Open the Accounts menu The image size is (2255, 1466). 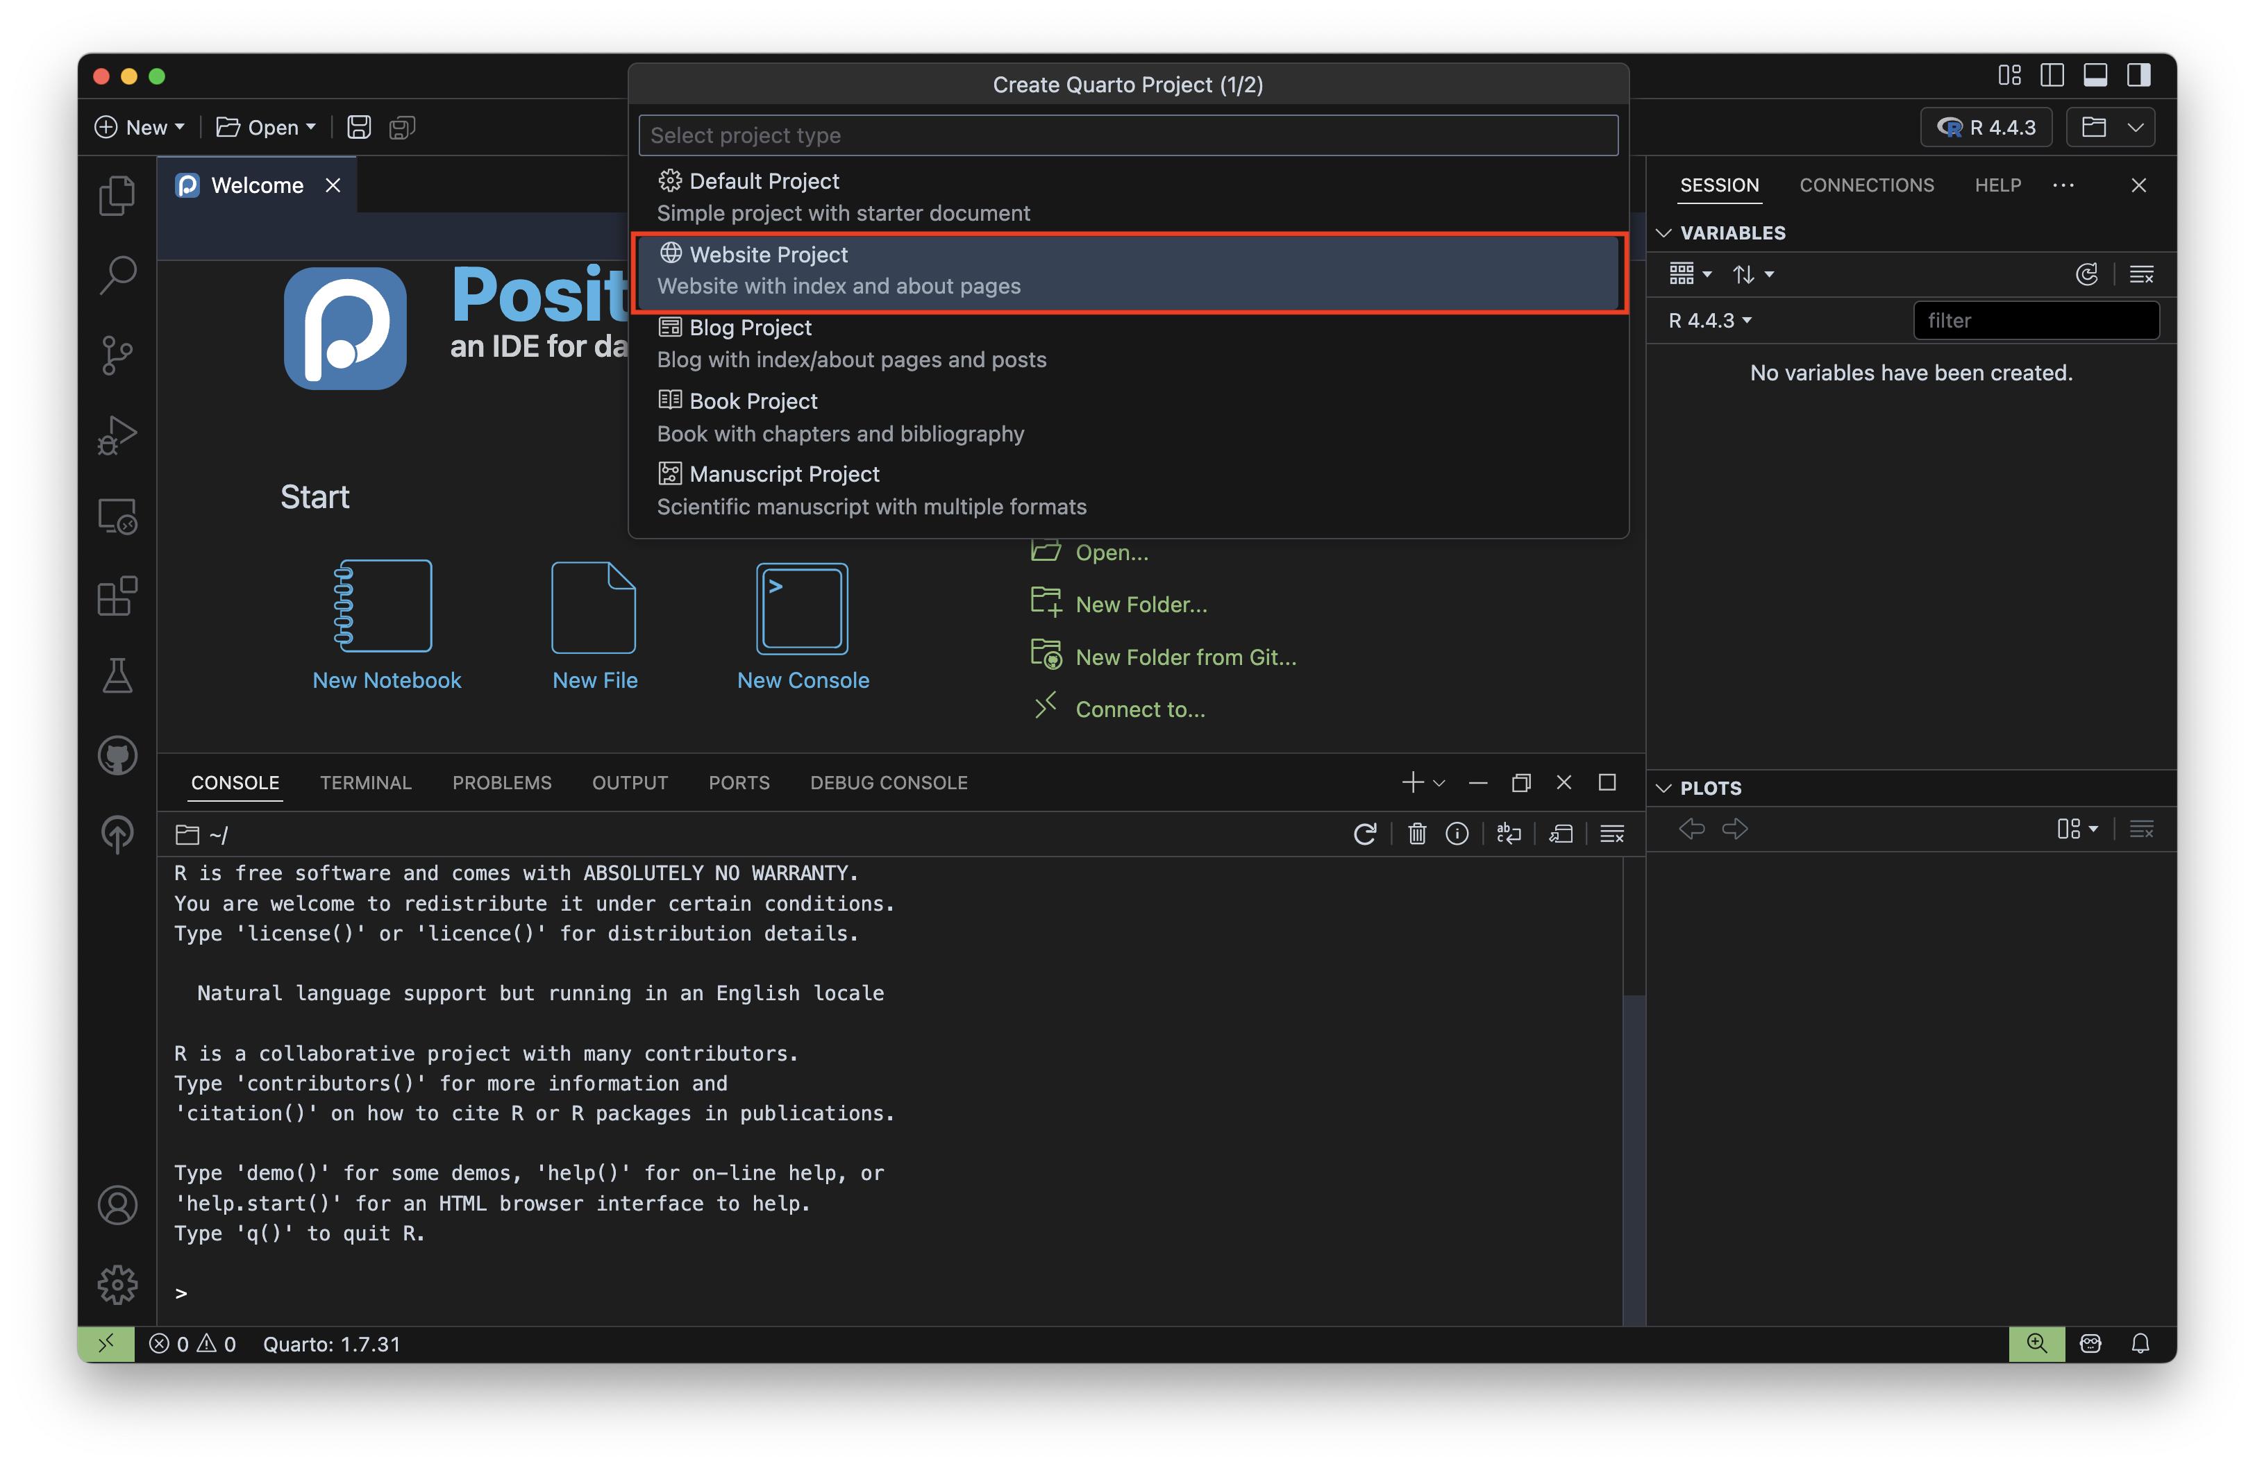point(117,1204)
